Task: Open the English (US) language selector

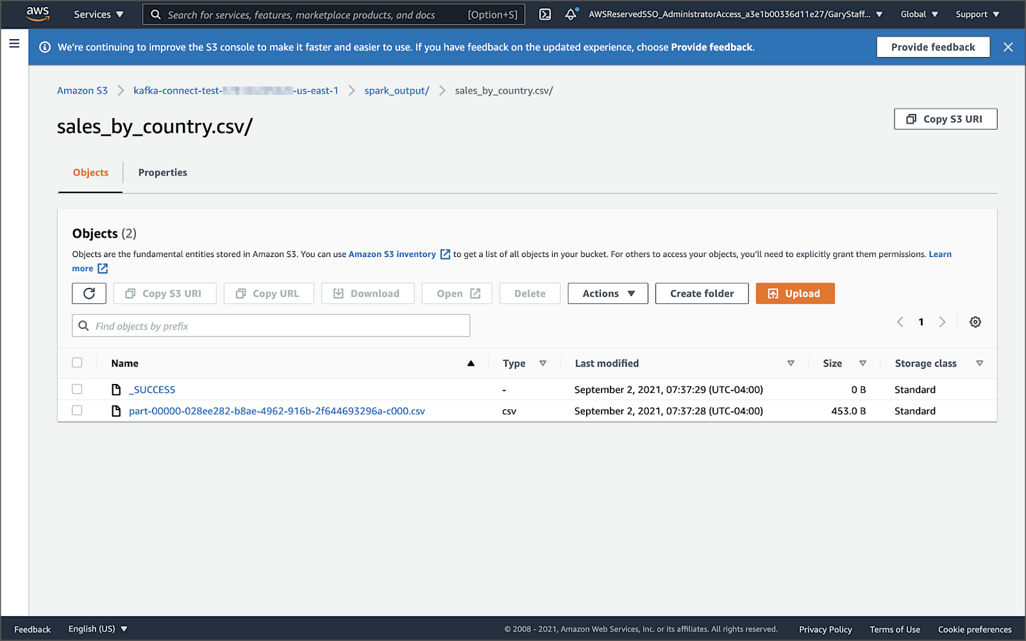Action: (x=98, y=629)
